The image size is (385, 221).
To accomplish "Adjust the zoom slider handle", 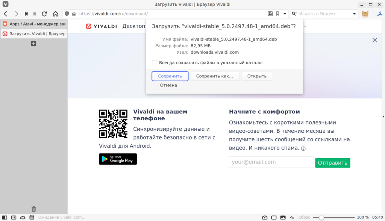I will 321,217.
